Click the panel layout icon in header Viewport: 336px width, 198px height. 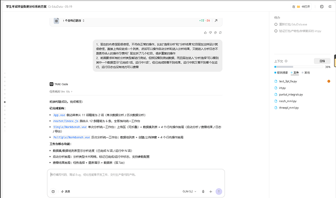[322, 7]
